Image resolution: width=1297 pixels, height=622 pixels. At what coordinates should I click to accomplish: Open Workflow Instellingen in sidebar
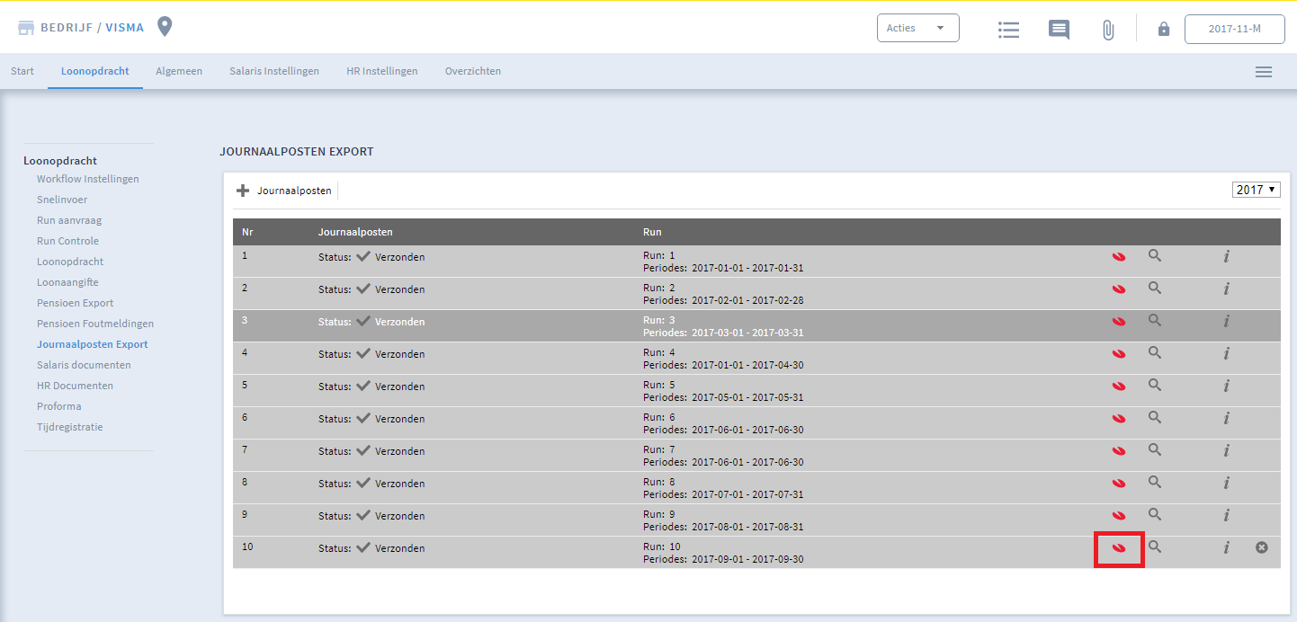[x=88, y=179]
